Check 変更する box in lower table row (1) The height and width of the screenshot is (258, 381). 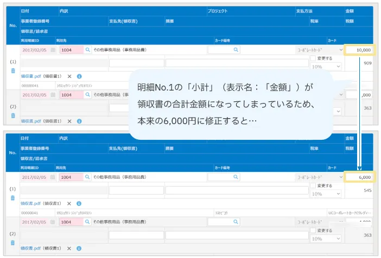coord(313,185)
